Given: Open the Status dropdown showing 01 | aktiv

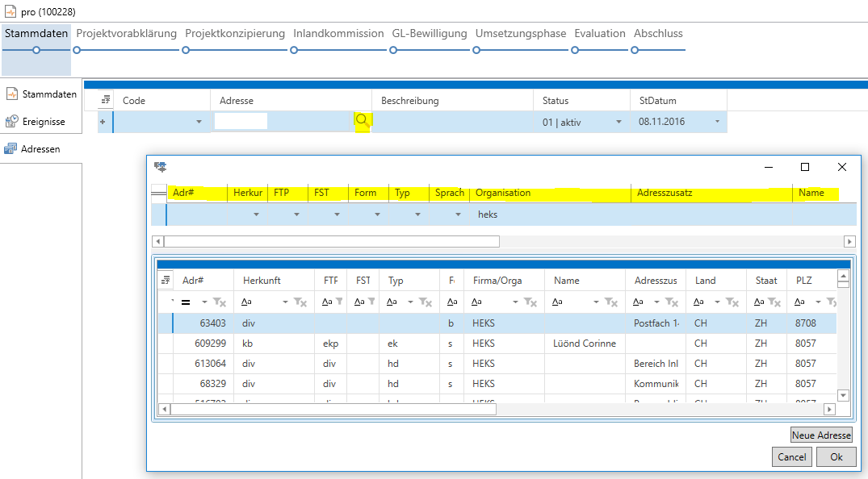Looking at the screenshot, I should click(619, 123).
